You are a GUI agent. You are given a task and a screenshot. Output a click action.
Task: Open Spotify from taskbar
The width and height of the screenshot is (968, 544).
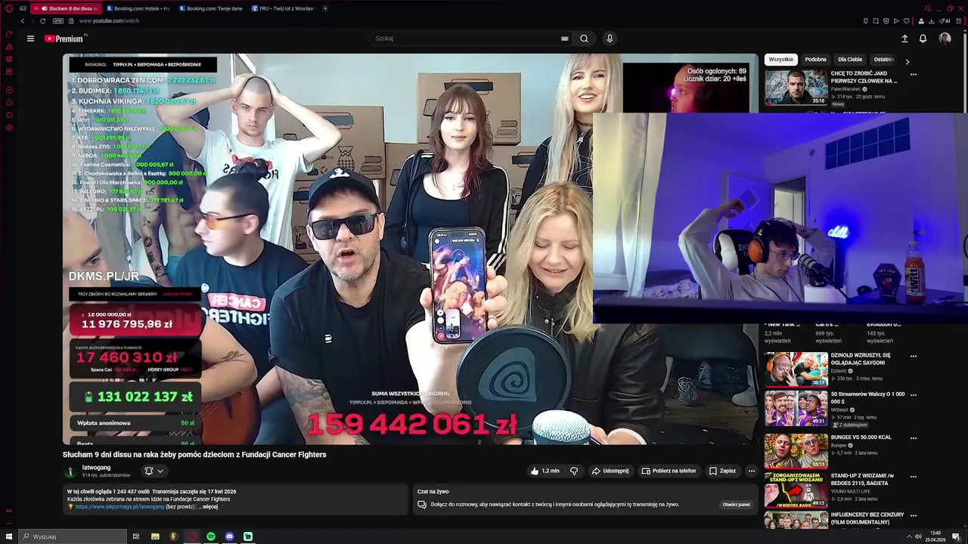211,536
